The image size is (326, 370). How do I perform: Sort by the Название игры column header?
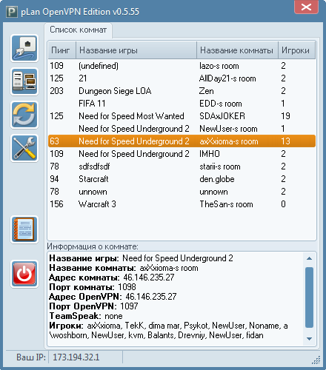(136, 50)
